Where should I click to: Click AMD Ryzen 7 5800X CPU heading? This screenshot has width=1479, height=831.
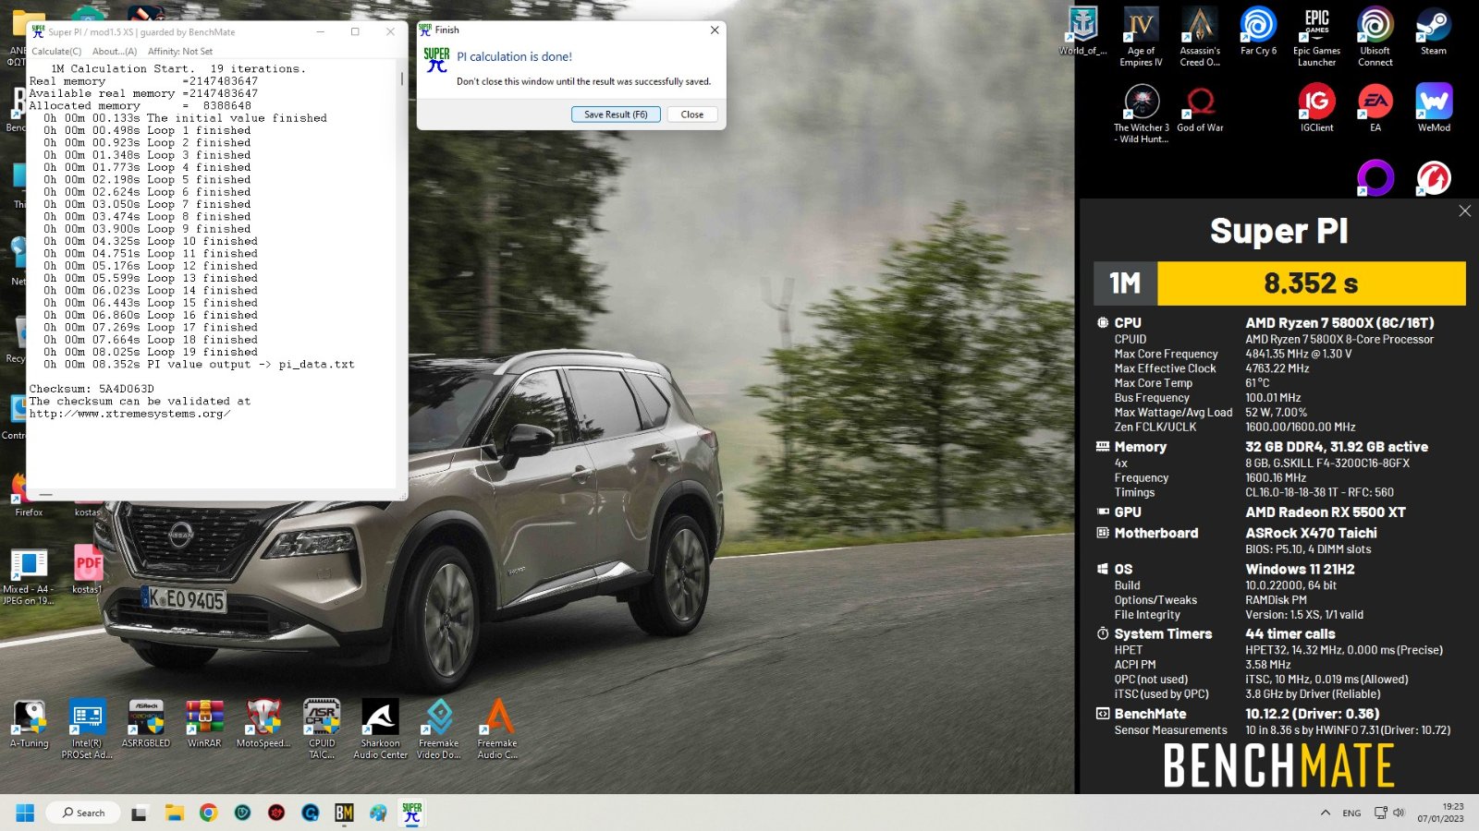click(x=1339, y=323)
